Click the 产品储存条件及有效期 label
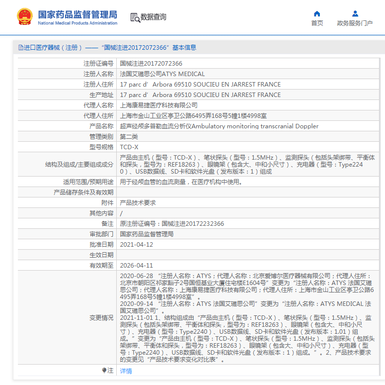385x385 pixels. point(83,192)
